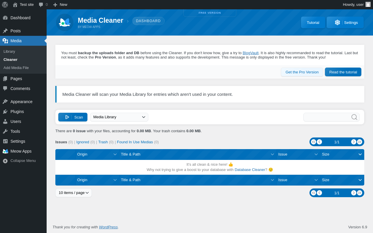Image resolution: width=373 pixels, height=233 pixels.
Task: Click the Media Cleaner cat logo
Action: [x=65, y=22]
